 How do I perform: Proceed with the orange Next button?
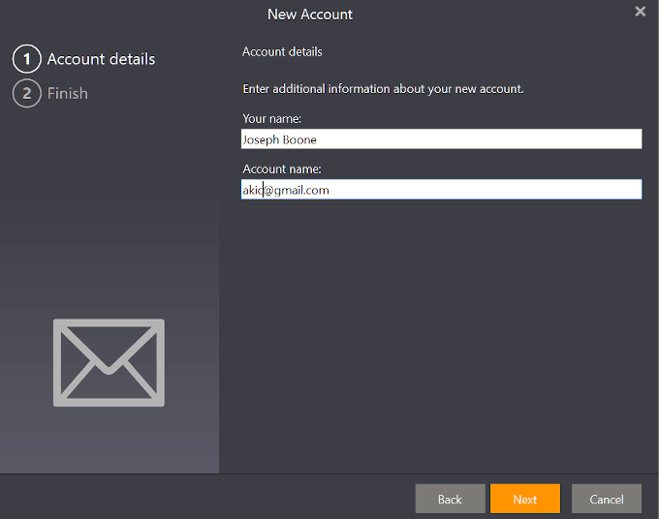pos(525,499)
